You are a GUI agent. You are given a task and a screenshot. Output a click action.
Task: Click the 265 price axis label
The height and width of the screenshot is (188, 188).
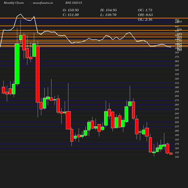pos(177,105)
